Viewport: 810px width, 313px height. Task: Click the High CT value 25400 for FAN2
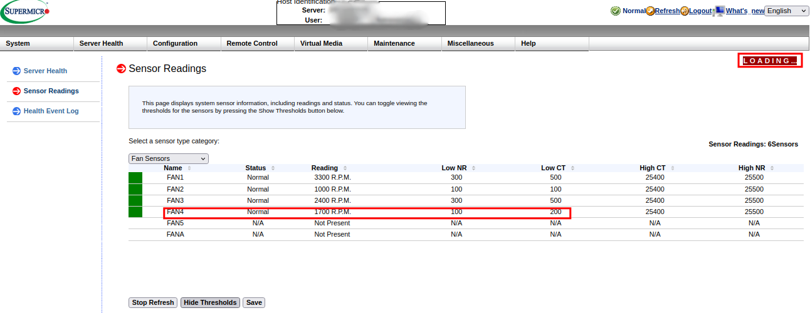point(655,189)
